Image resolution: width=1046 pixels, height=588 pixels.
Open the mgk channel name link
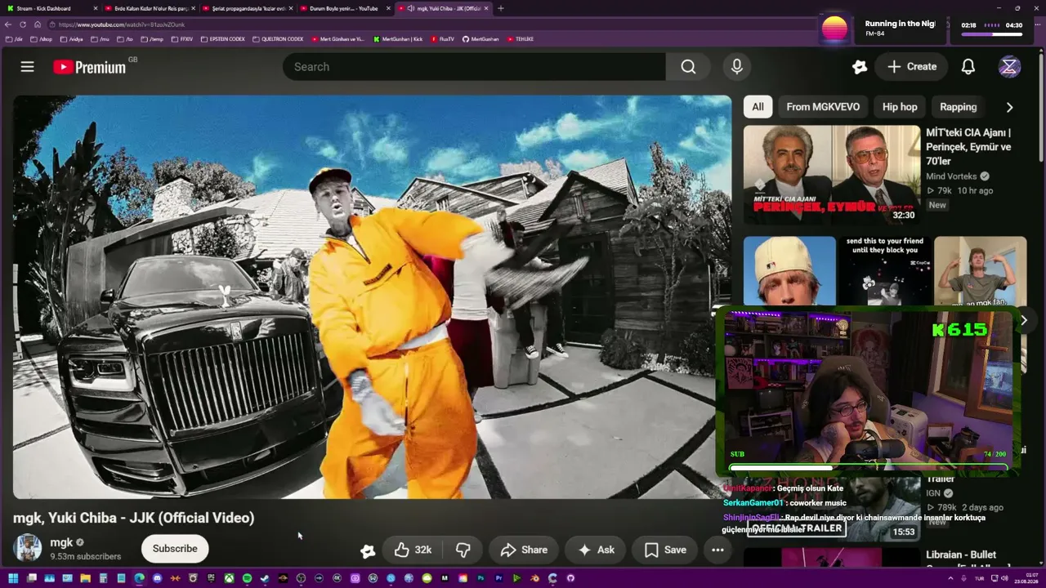point(61,542)
